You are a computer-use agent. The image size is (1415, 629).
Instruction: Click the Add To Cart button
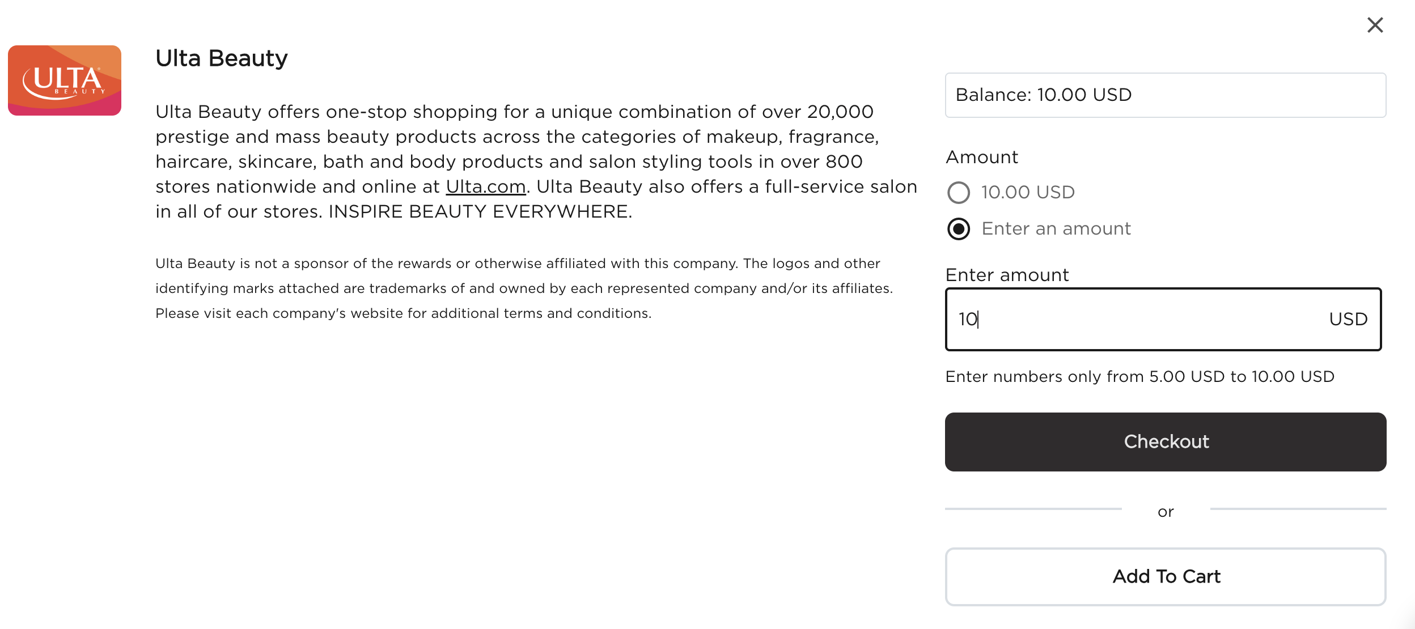click(x=1165, y=577)
